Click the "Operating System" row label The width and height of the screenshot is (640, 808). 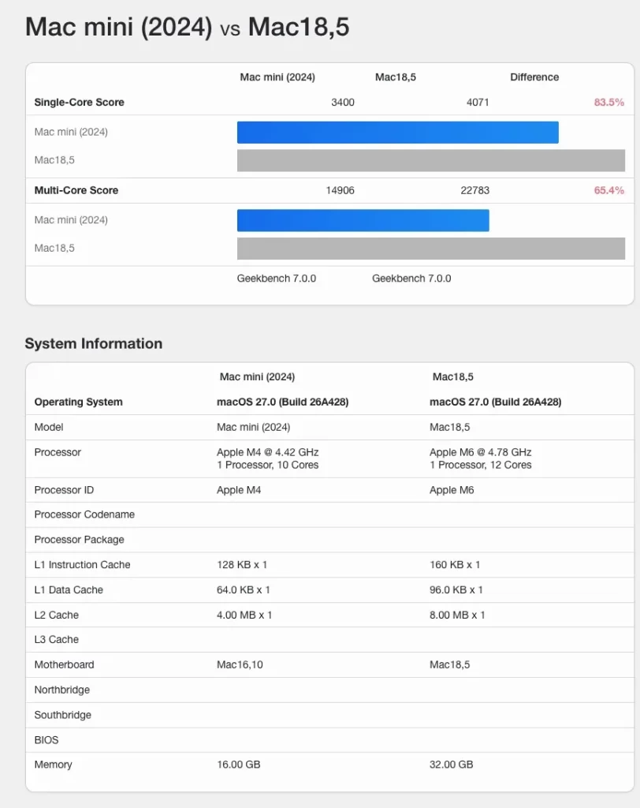tap(78, 402)
